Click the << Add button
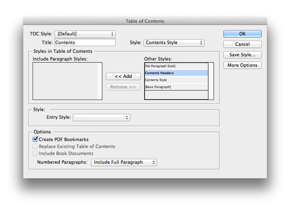The image size is (287, 204). tap(123, 77)
